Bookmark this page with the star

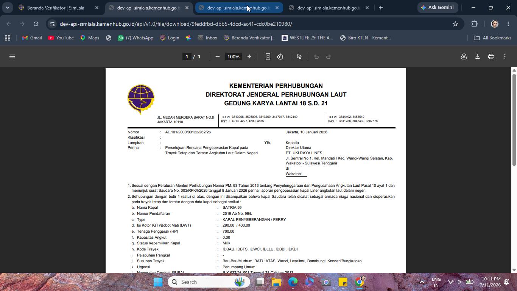click(455, 24)
